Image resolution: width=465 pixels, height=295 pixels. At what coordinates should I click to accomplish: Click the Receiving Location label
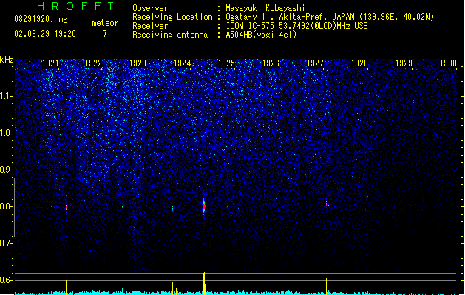point(172,17)
